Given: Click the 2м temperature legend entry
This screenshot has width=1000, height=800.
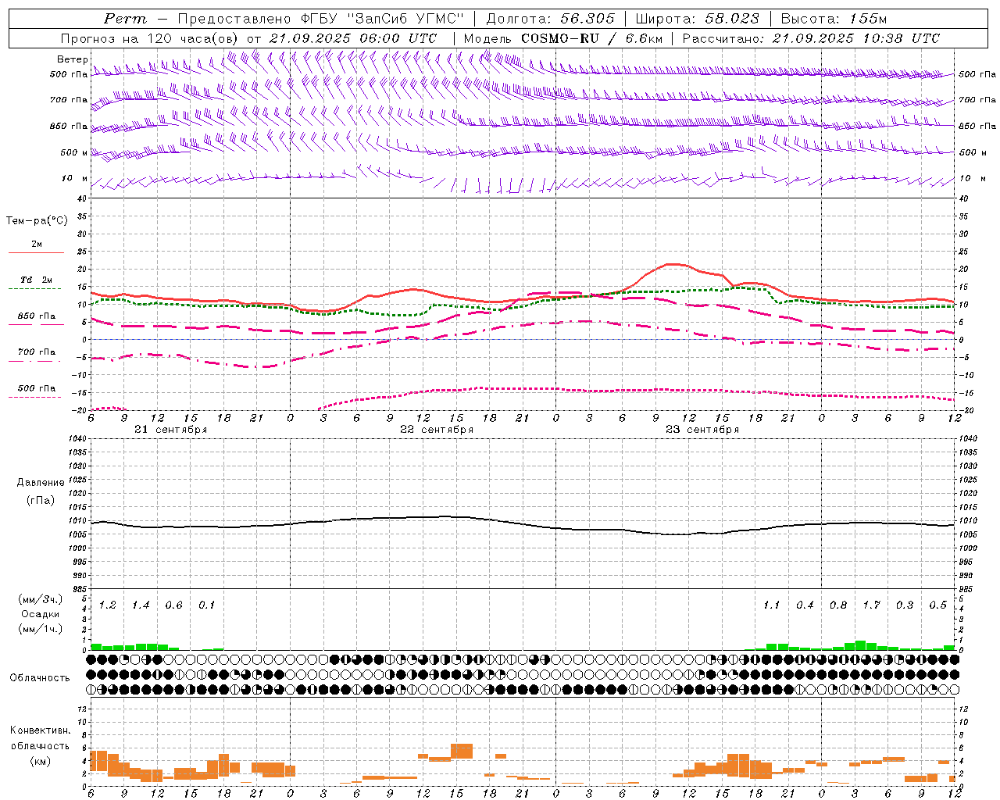Looking at the screenshot, I should coord(37,244).
